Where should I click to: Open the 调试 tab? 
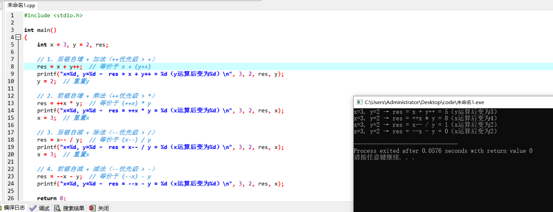pyautogui.click(x=40, y=208)
